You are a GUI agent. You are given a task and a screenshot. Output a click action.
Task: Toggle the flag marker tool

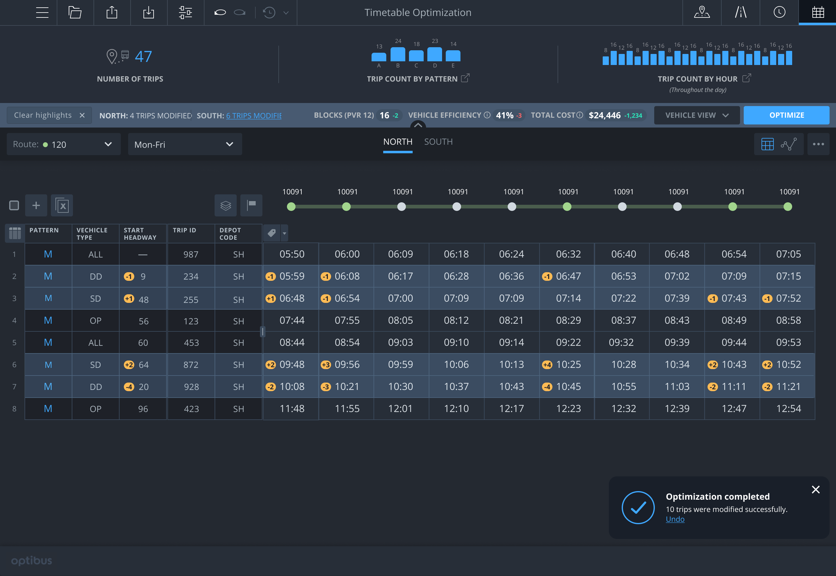tap(251, 205)
